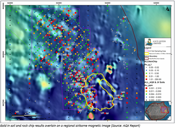Image resolution: width=176 pixels, height=131 pixels.
Task: Click the ALLVeinChip legend heading
Action: (x=151, y=62)
